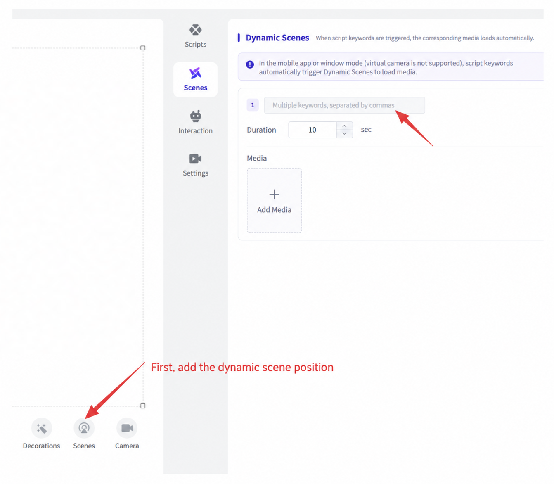Select the Scenes tab in sidebar

point(195,80)
